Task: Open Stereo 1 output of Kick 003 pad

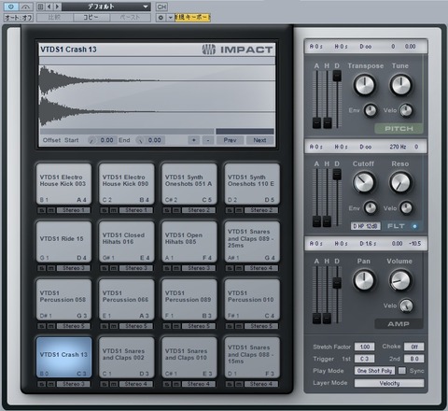Action: click(74, 210)
